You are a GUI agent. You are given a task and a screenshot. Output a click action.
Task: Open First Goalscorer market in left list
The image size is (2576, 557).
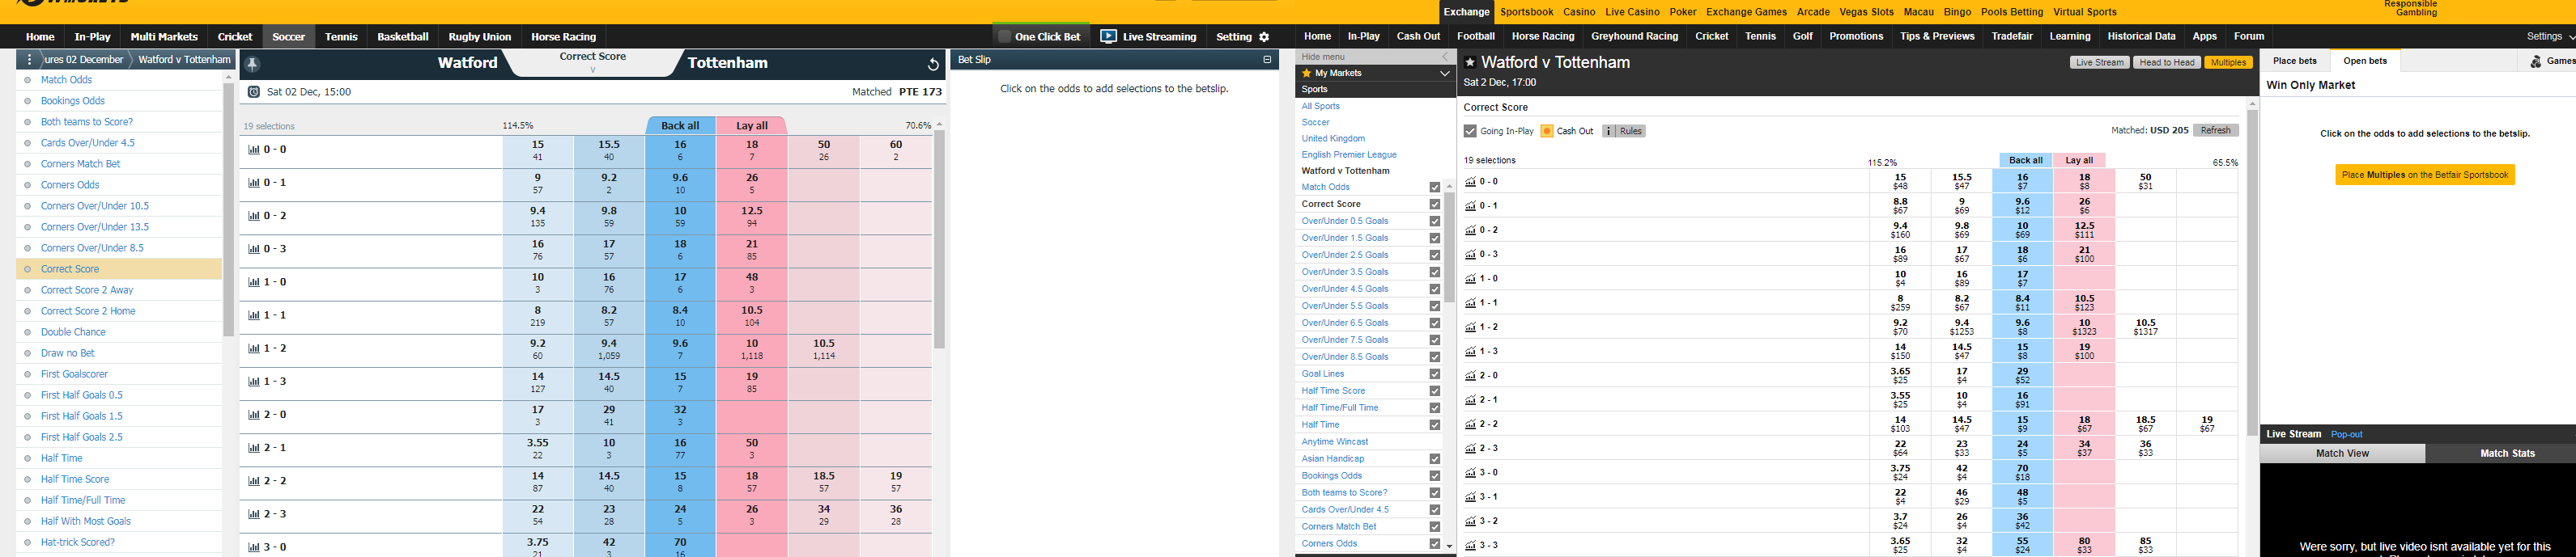pos(74,374)
